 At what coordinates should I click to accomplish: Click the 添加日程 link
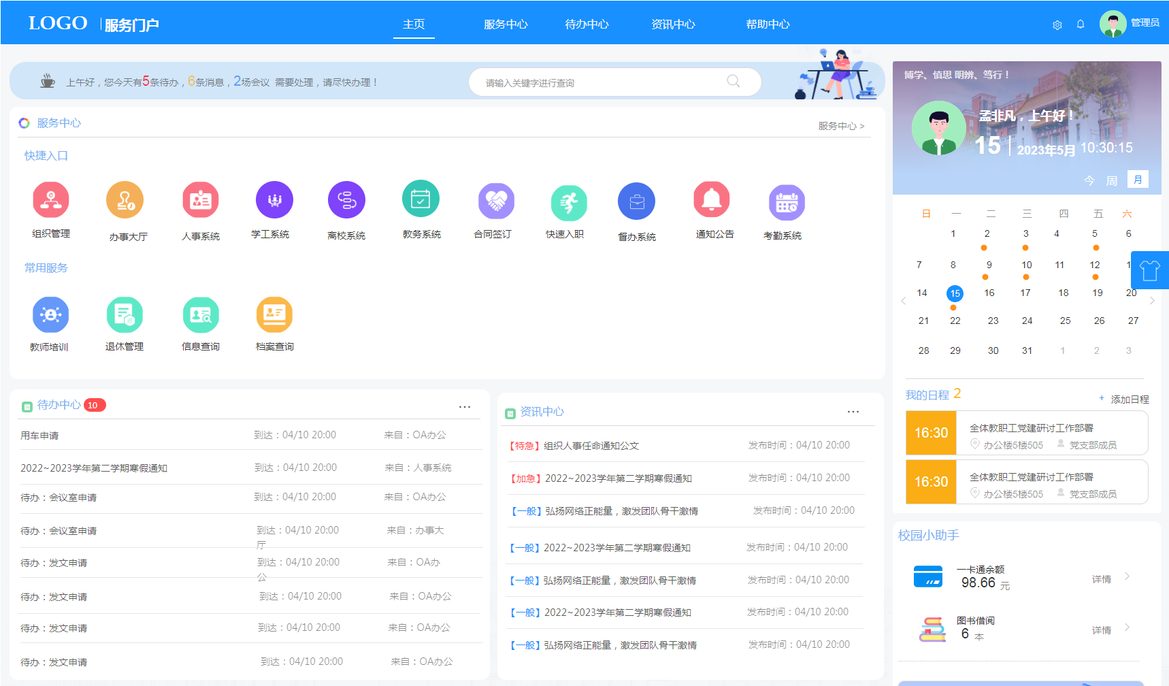coord(1124,399)
